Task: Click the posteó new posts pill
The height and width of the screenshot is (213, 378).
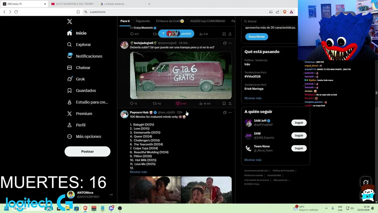Action: (x=176, y=33)
